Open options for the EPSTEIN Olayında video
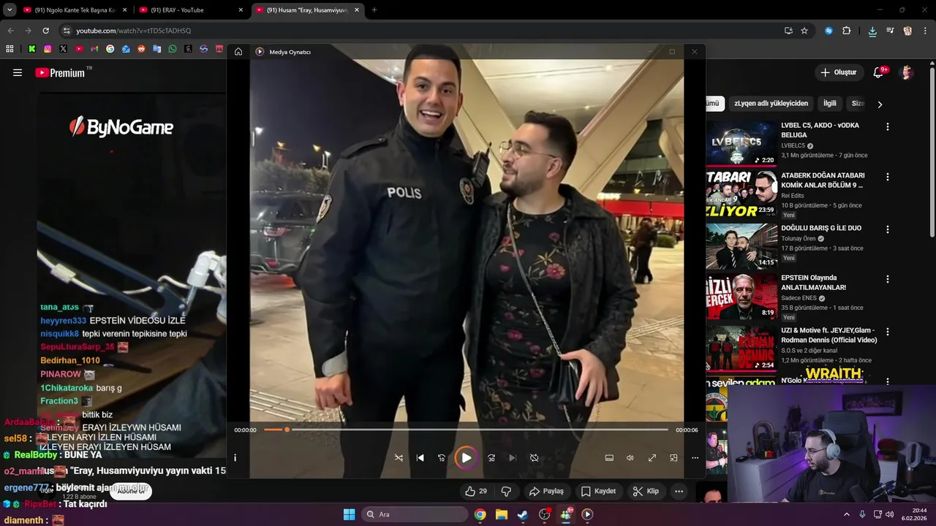The width and height of the screenshot is (936, 526). (x=888, y=279)
